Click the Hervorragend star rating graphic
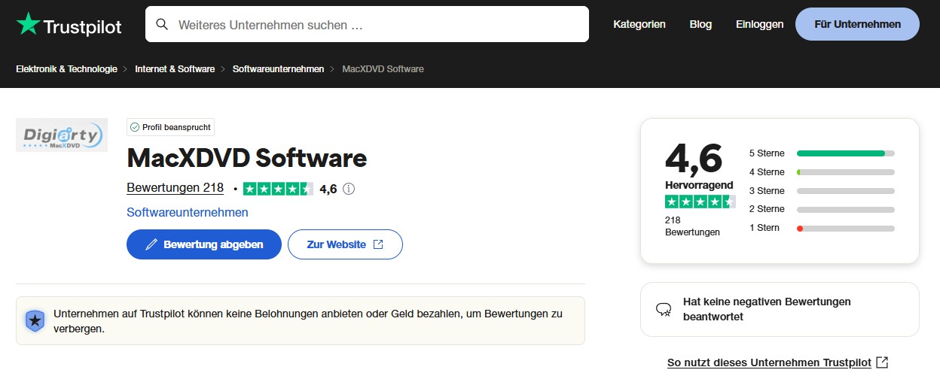Image resolution: width=940 pixels, height=373 pixels. tap(700, 202)
